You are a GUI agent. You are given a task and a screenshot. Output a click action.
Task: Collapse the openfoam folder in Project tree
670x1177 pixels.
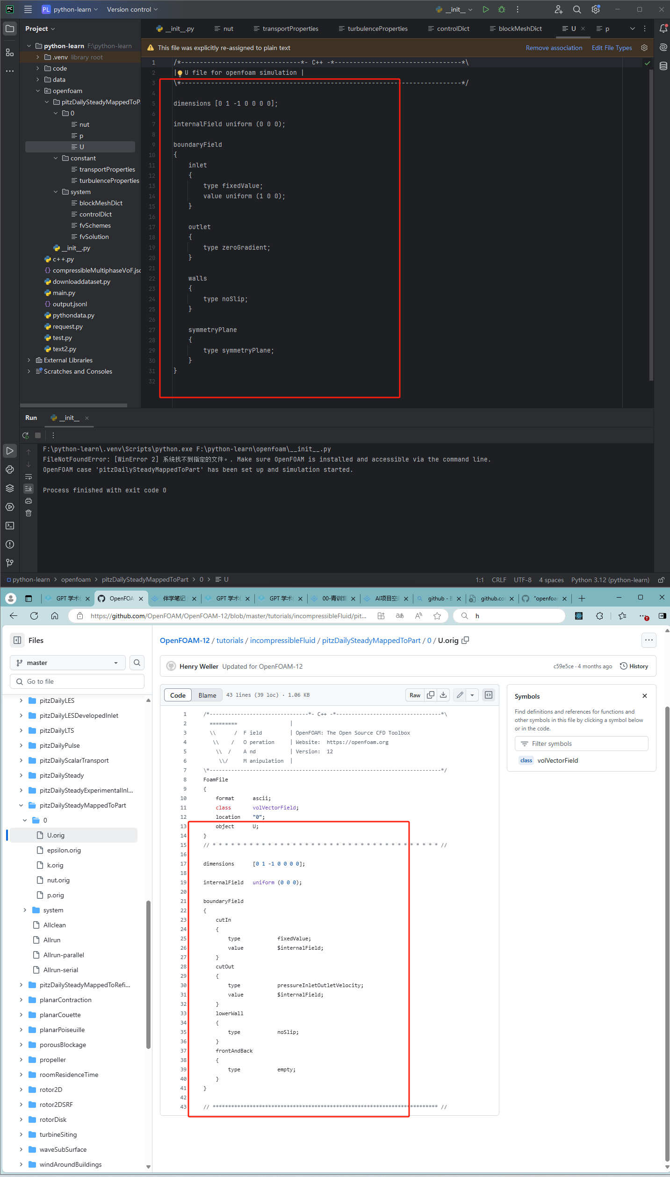pos(38,91)
